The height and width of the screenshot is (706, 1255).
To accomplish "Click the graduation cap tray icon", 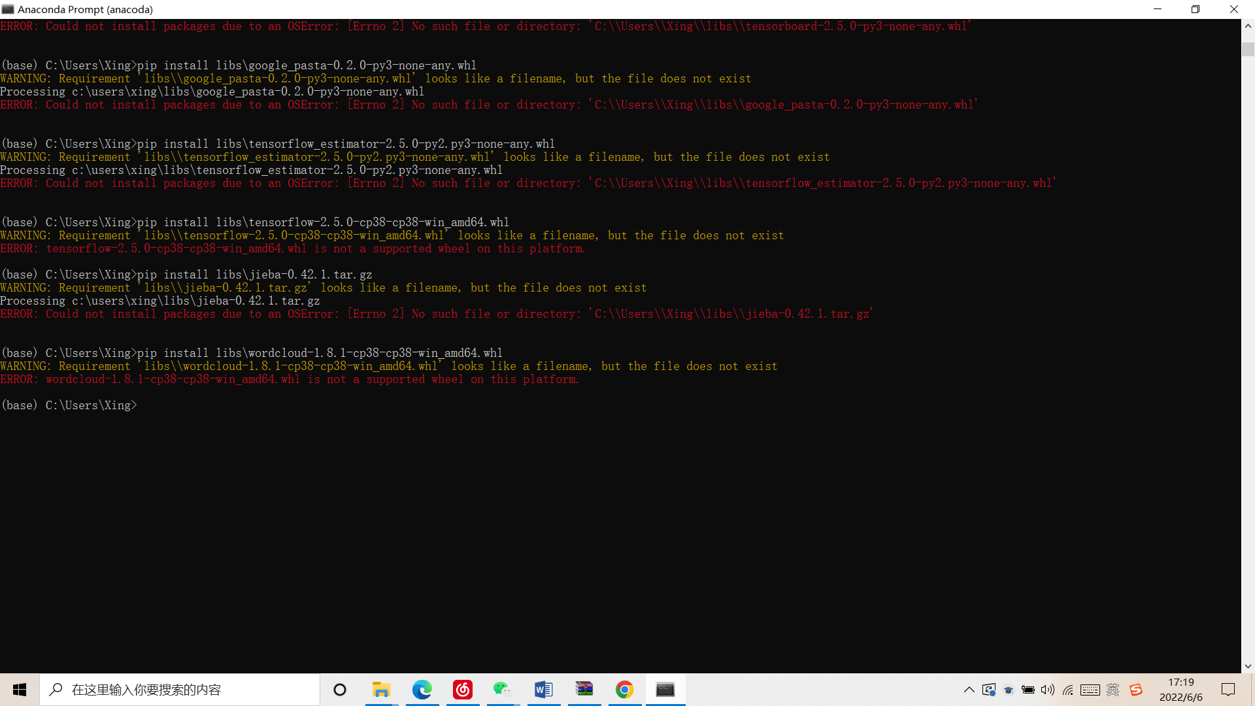I will click(1009, 690).
